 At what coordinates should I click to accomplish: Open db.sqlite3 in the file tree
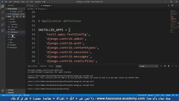click(13, 45)
